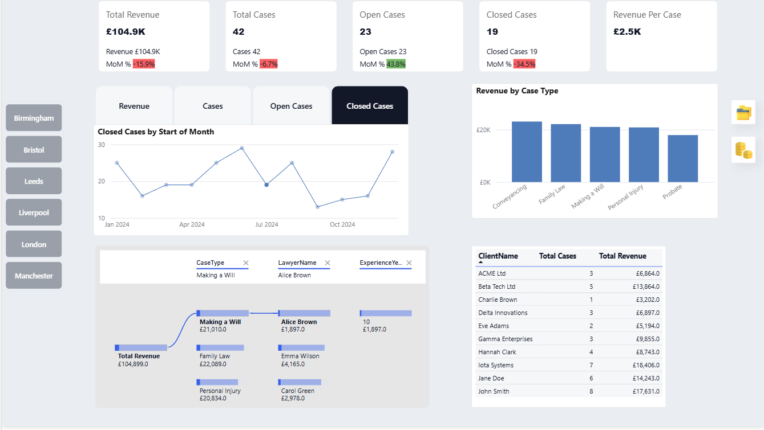
Task: Select the Manchester slicer button
Action: pos(34,276)
